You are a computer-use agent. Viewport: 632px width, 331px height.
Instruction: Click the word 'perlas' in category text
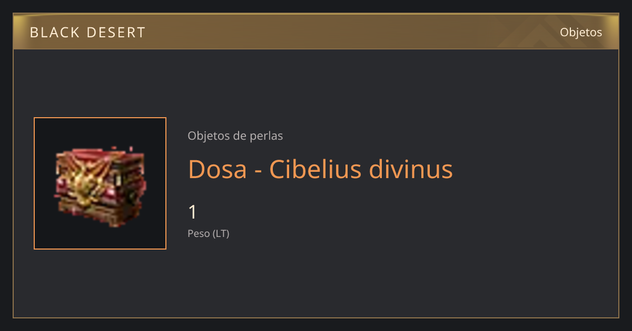pos(266,136)
